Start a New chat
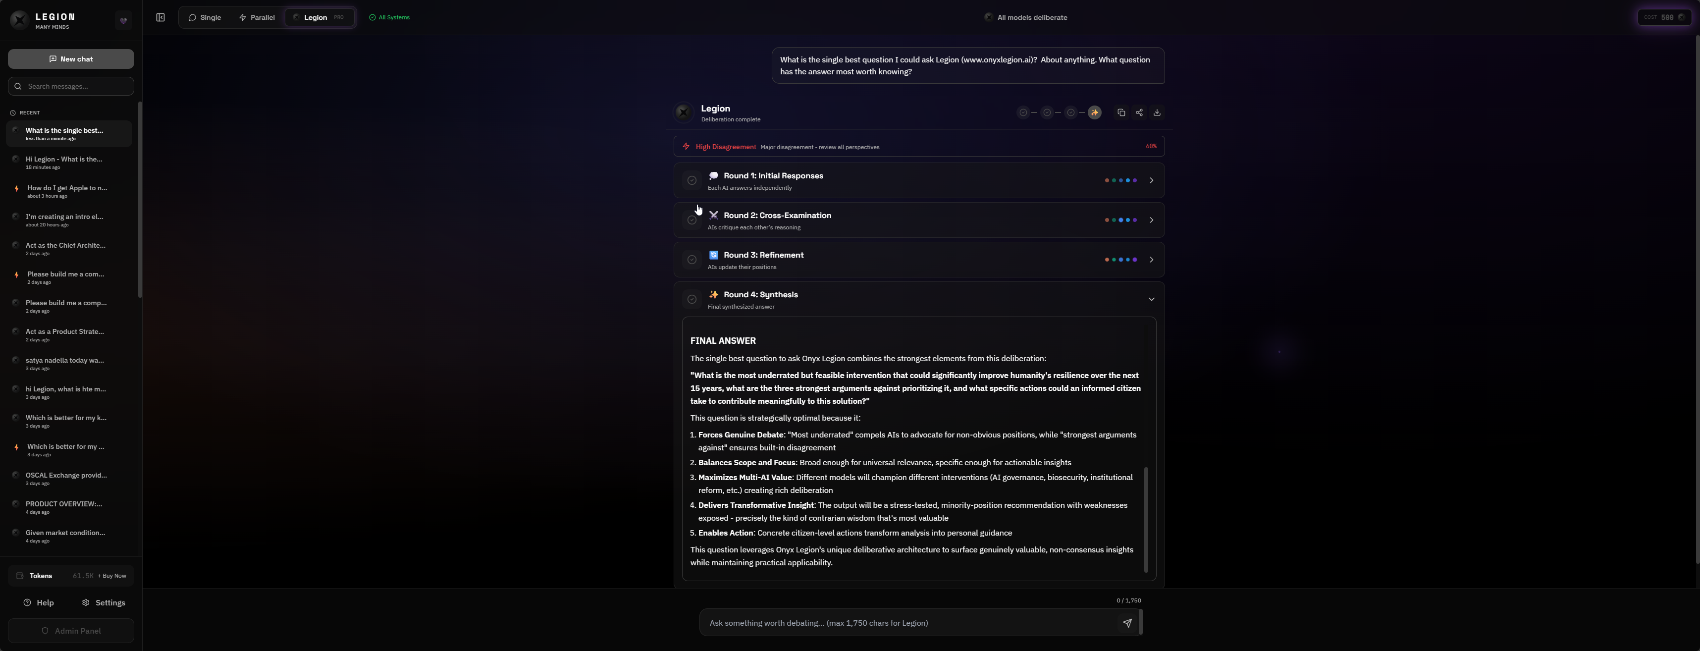This screenshot has height=651, width=1700. [71, 58]
